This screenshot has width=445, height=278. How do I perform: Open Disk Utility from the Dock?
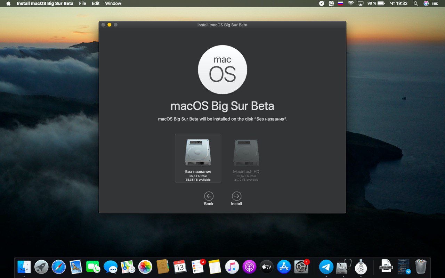[343, 267]
